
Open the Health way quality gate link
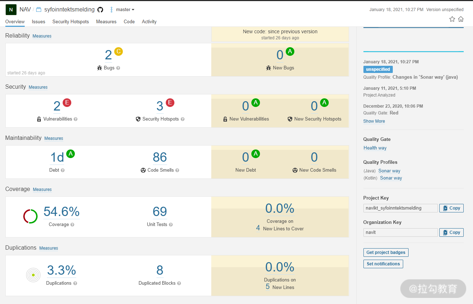[375, 148]
